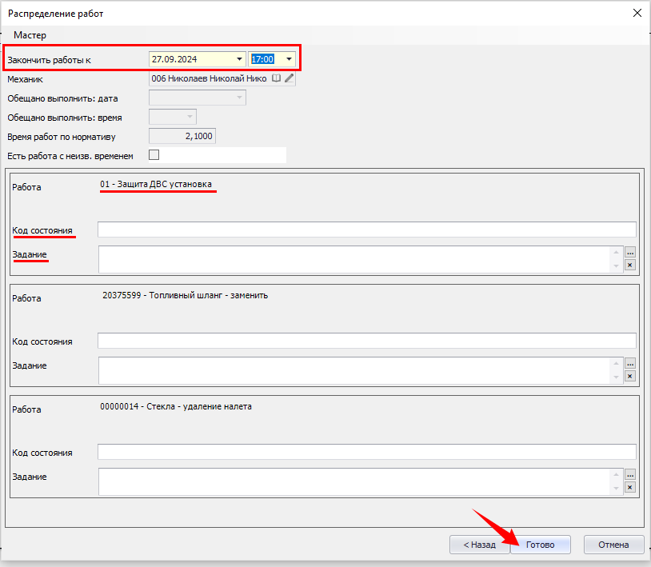The width and height of the screenshot is (651, 567).
Task: Close the Распределение работ window
Action: click(637, 13)
